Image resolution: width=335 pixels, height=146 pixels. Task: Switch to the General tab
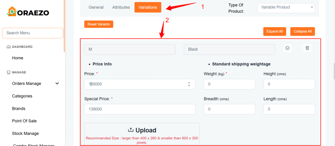(x=96, y=7)
